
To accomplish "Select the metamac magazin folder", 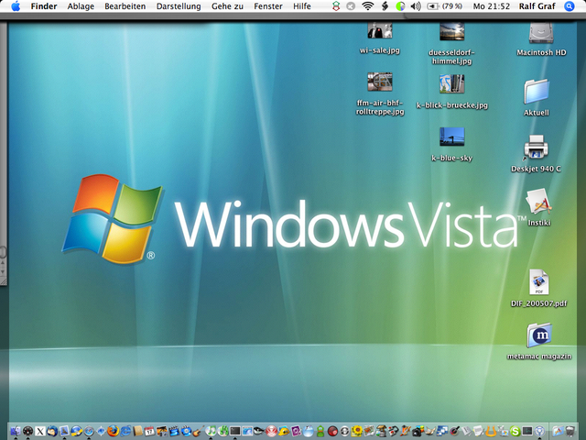I will coord(539,335).
